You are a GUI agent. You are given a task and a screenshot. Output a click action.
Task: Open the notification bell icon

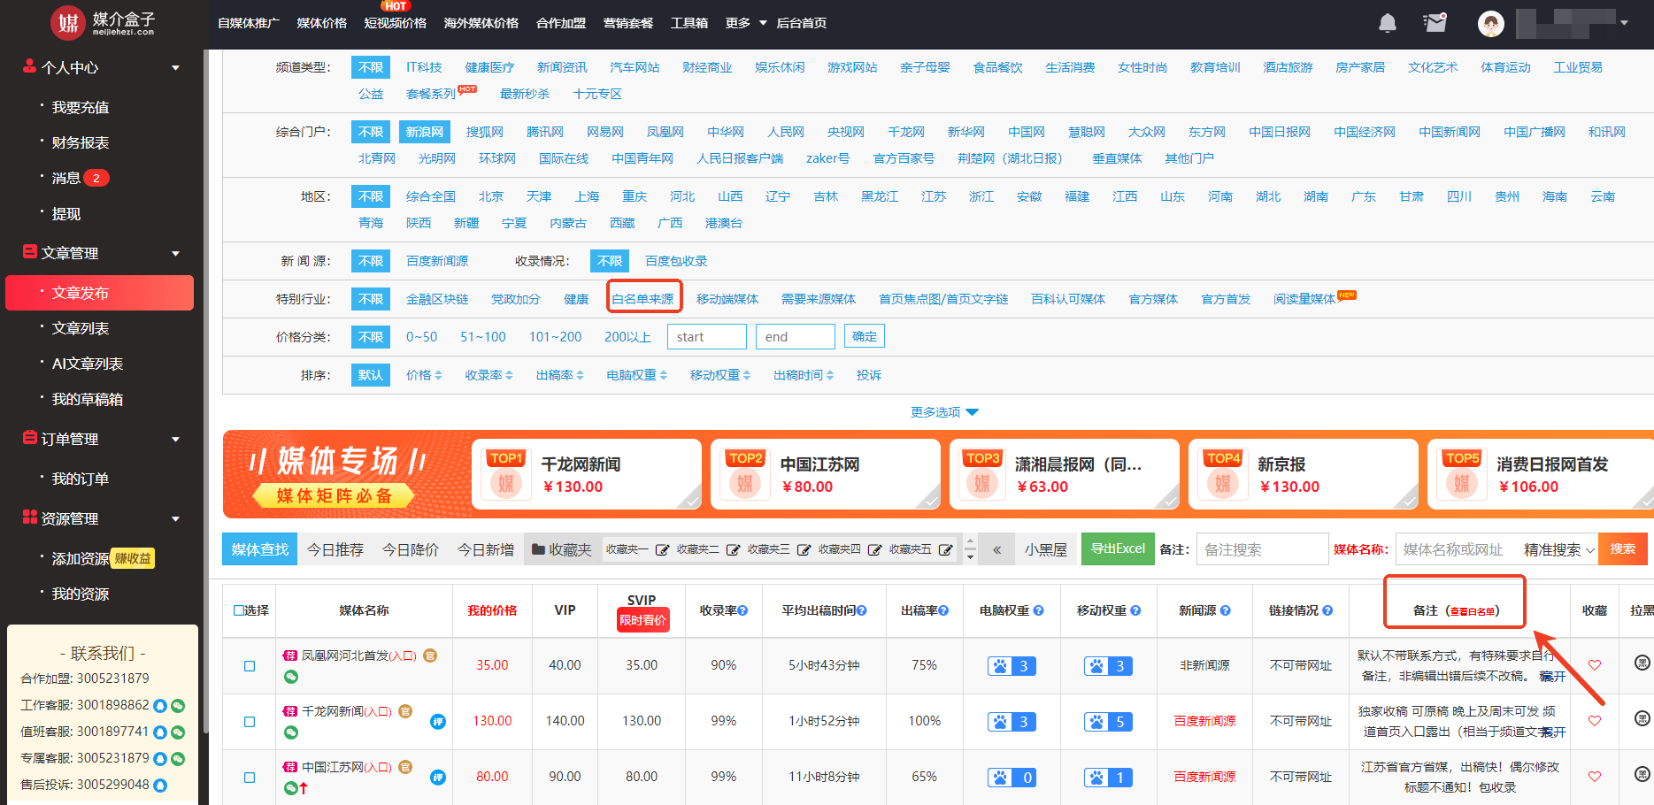pyautogui.click(x=1388, y=23)
